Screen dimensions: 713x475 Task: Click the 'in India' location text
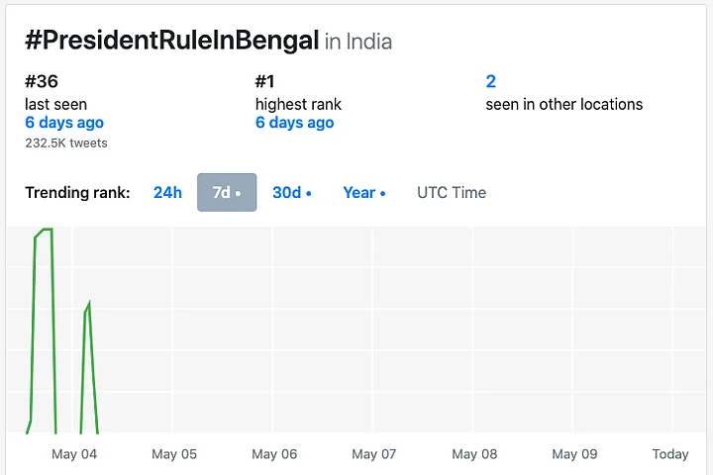point(358,42)
